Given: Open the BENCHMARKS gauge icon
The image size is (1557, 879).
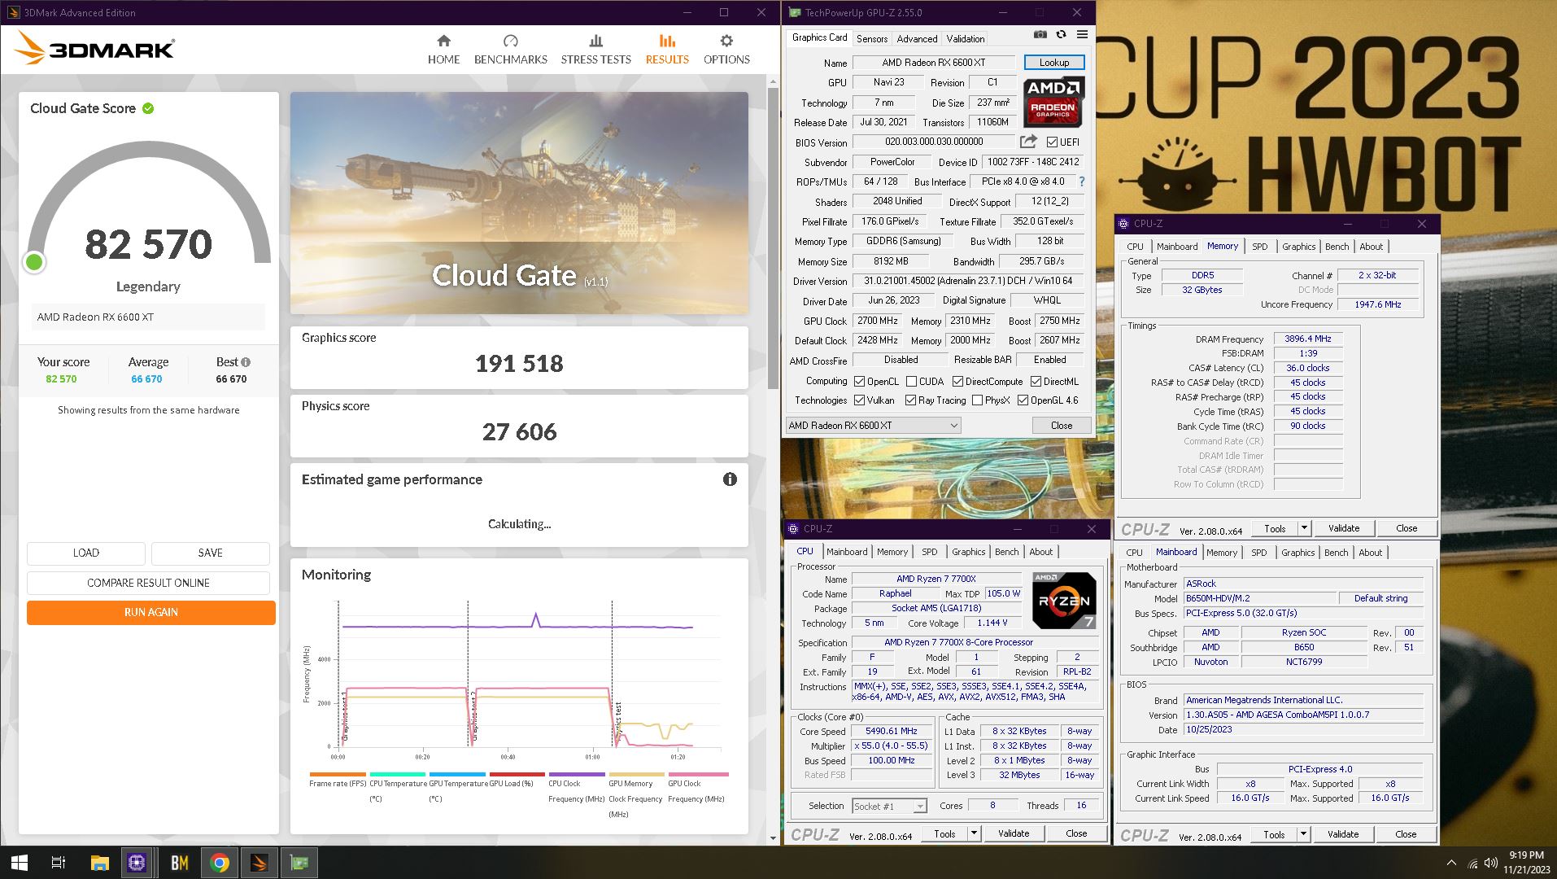Looking at the screenshot, I should point(510,41).
